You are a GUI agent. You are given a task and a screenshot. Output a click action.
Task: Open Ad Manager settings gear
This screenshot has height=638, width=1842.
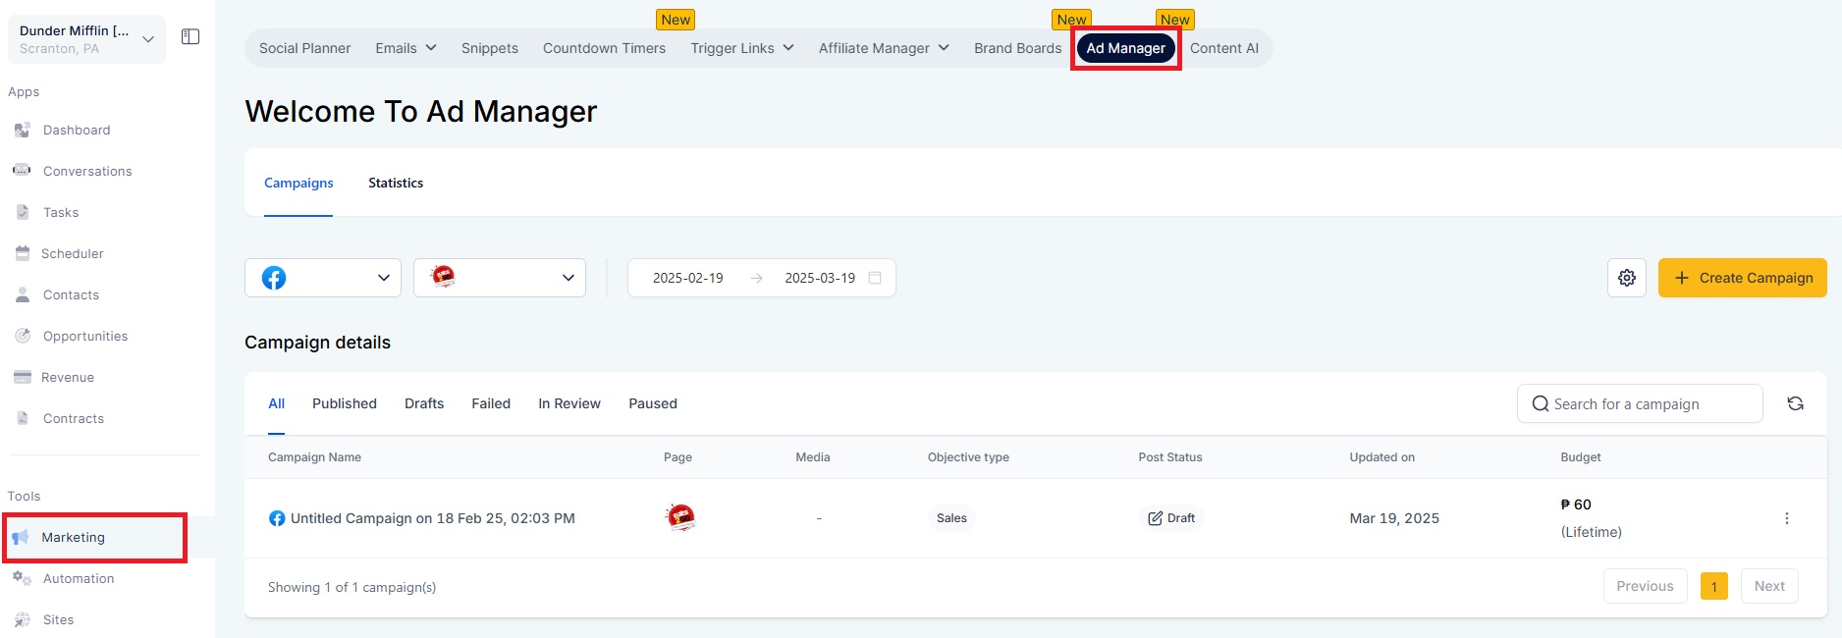click(1627, 278)
